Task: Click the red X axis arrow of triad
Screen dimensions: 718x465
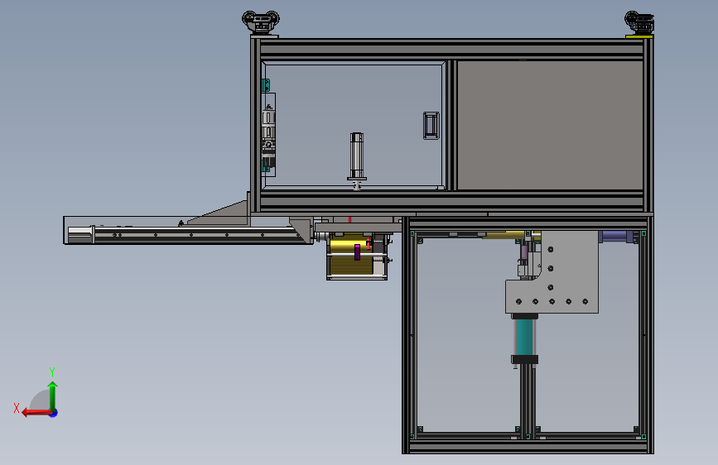Action: click(x=35, y=413)
